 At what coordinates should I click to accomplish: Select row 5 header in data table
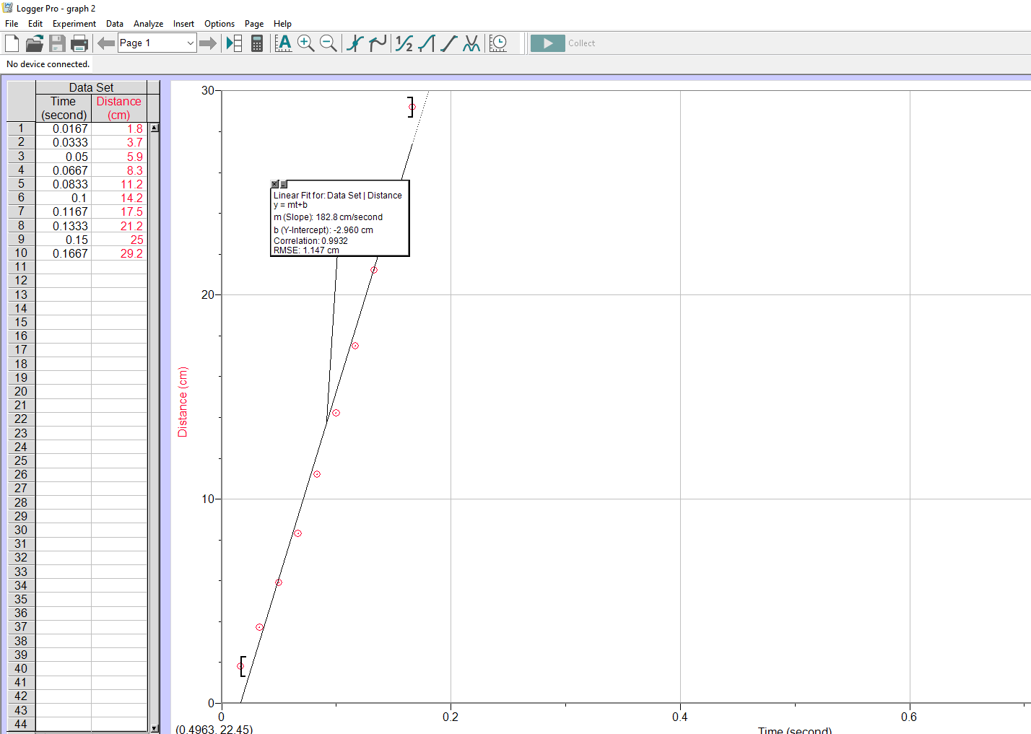pyautogui.click(x=21, y=184)
